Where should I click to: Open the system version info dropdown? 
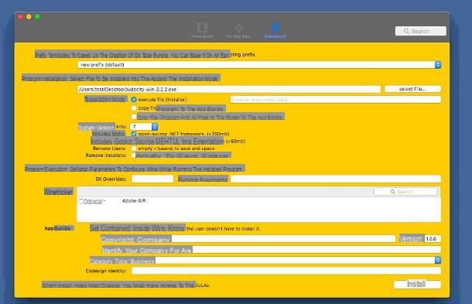155,127
